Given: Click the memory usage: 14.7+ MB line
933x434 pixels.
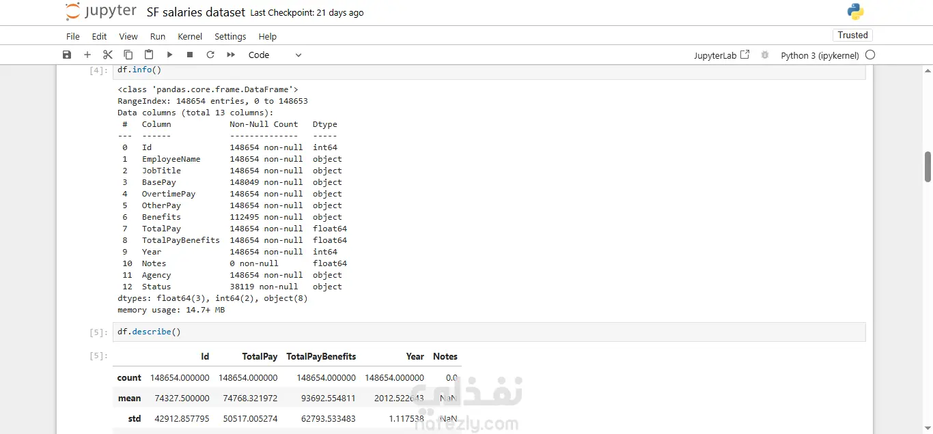Looking at the screenshot, I should (171, 310).
